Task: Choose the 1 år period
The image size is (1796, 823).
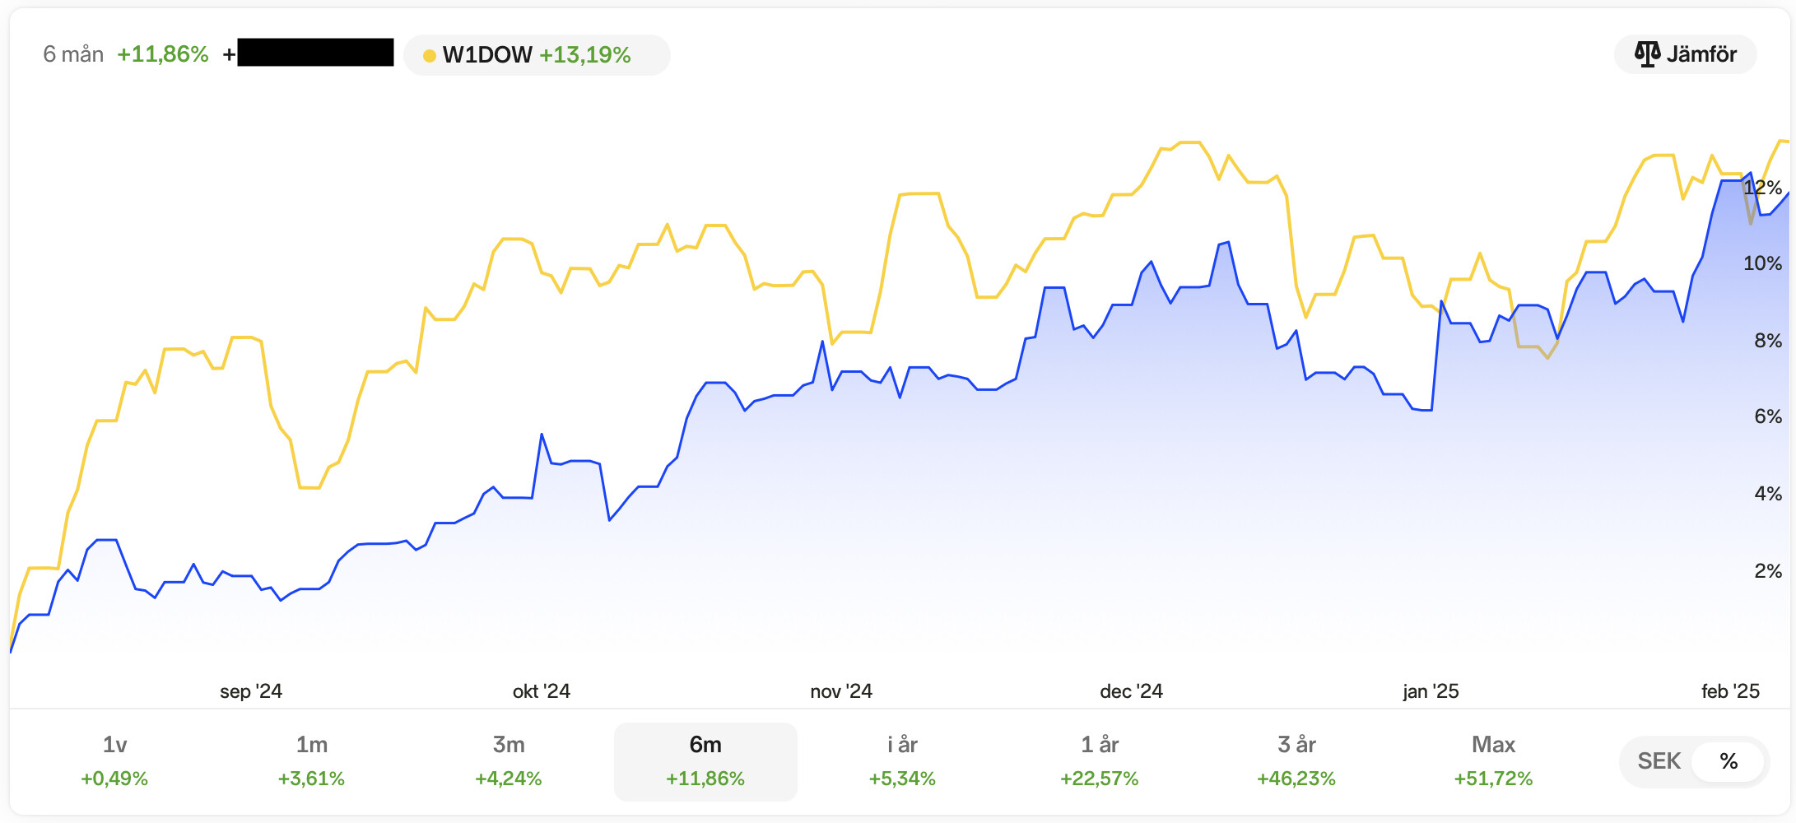Action: point(1100,761)
